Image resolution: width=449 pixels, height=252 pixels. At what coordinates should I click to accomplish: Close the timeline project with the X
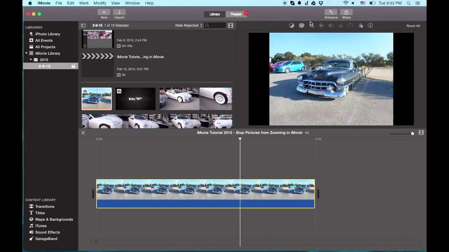(83, 133)
